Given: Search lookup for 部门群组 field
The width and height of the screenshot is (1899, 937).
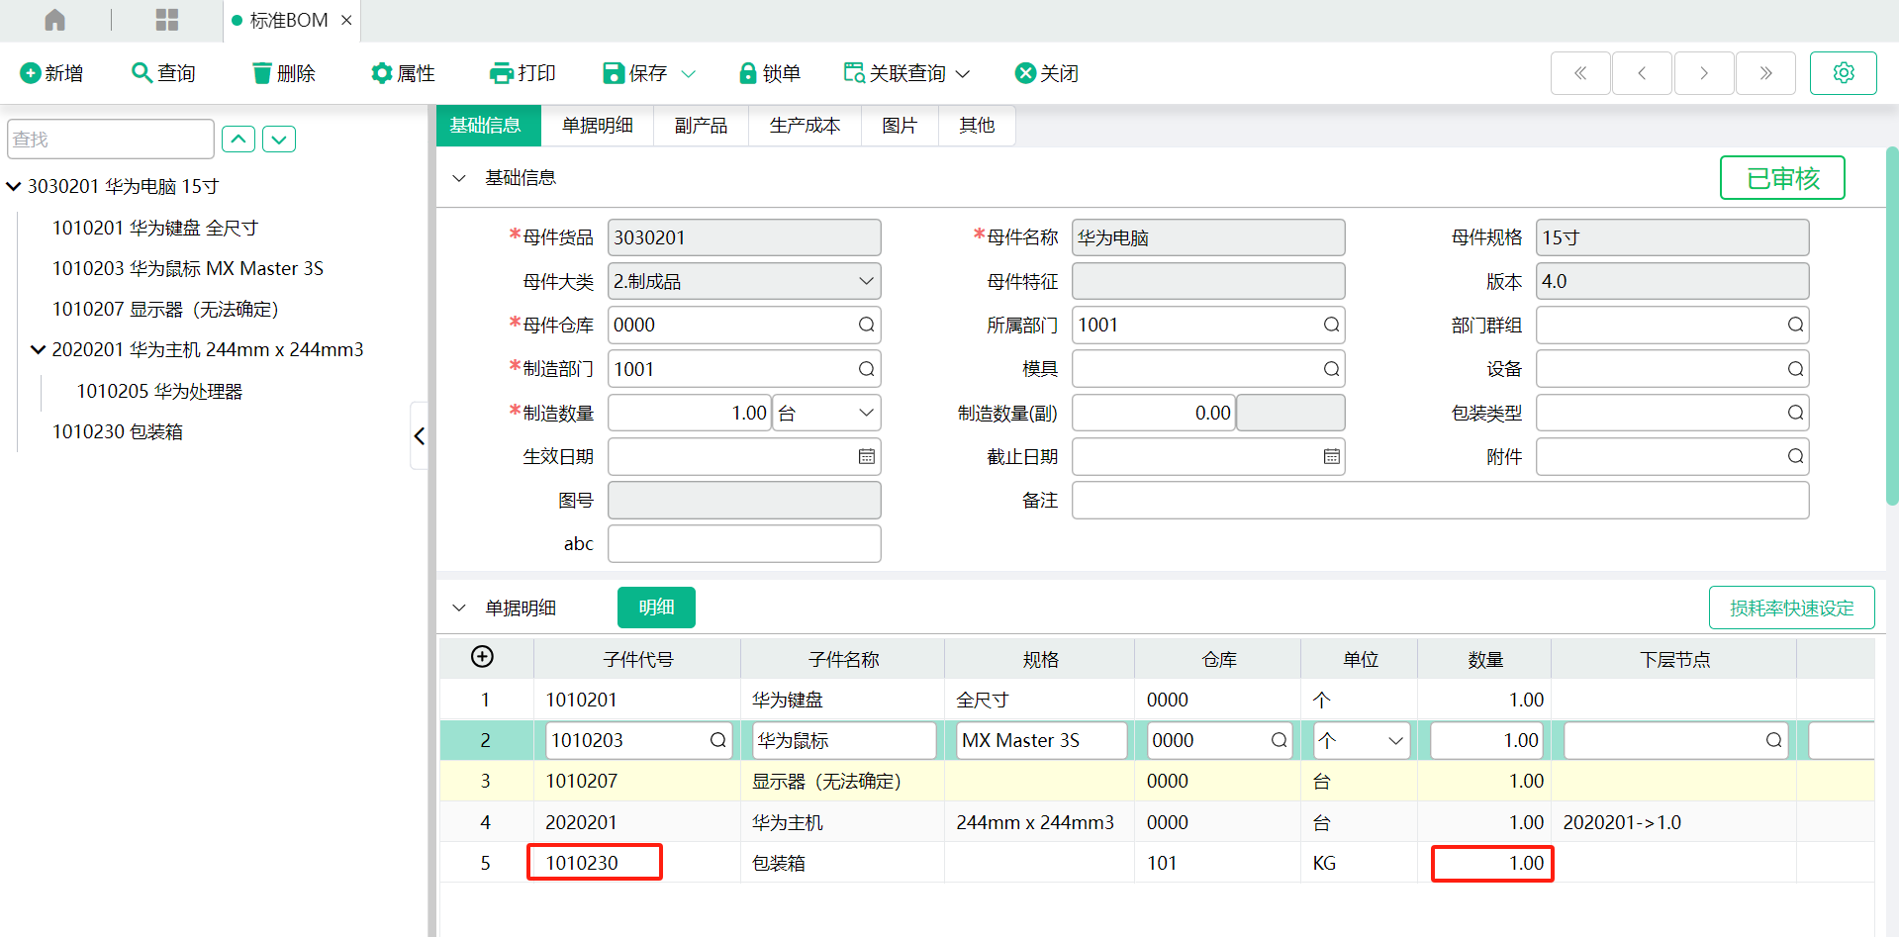Looking at the screenshot, I should [1795, 325].
